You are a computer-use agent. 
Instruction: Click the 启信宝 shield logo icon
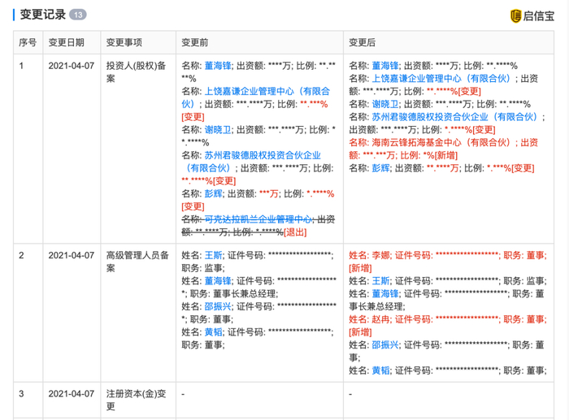[515, 16]
